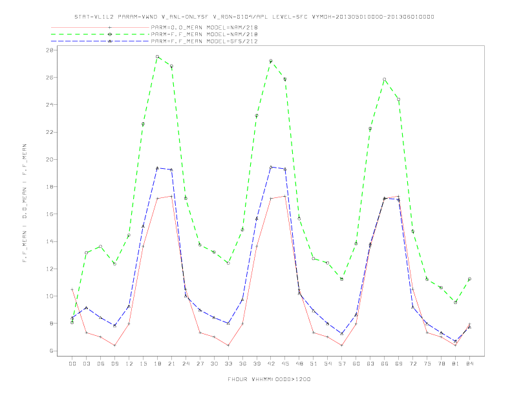
Task: Click blue GFS series peak marker at hour 42
Action: coord(271,167)
